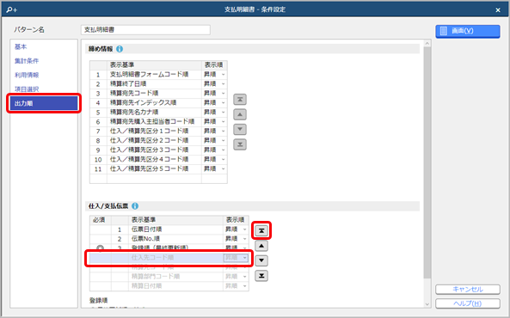Image resolution: width=510 pixels, height=318 pixels.
Task: Select row 精算部門コード順
Action: click(x=169, y=277)
